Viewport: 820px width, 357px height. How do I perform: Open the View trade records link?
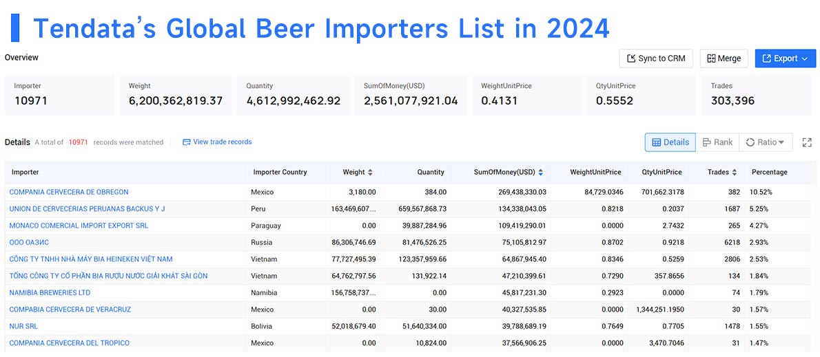tap(217, 142)
